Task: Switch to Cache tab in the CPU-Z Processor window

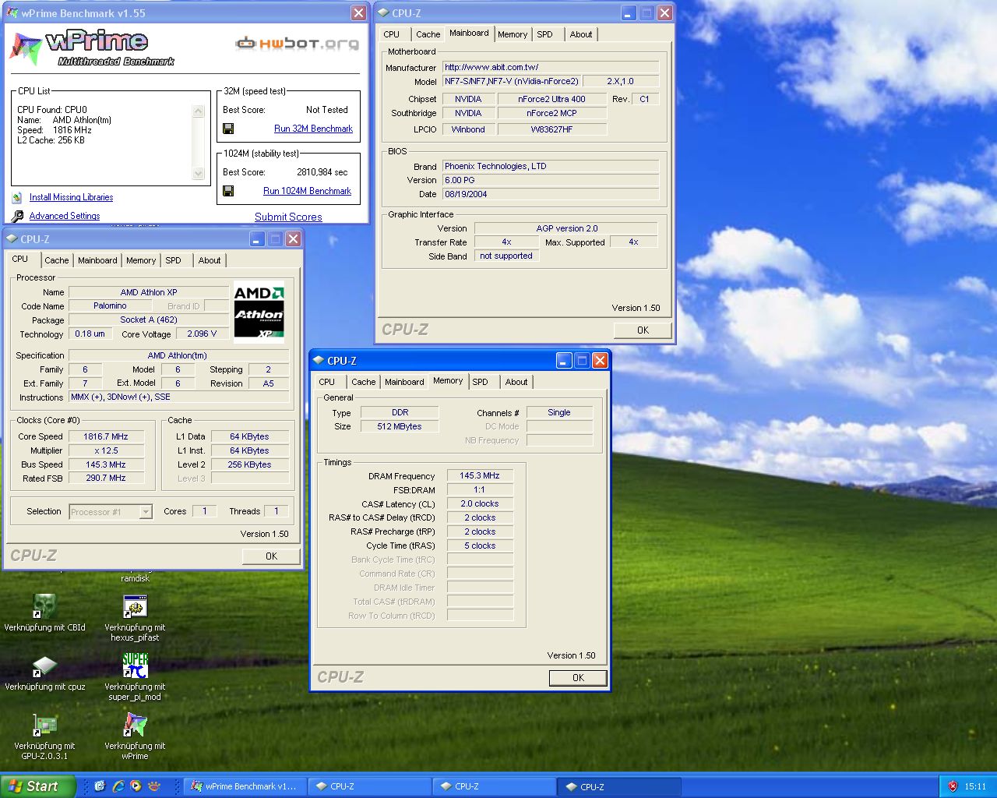Action: point(56,260)
